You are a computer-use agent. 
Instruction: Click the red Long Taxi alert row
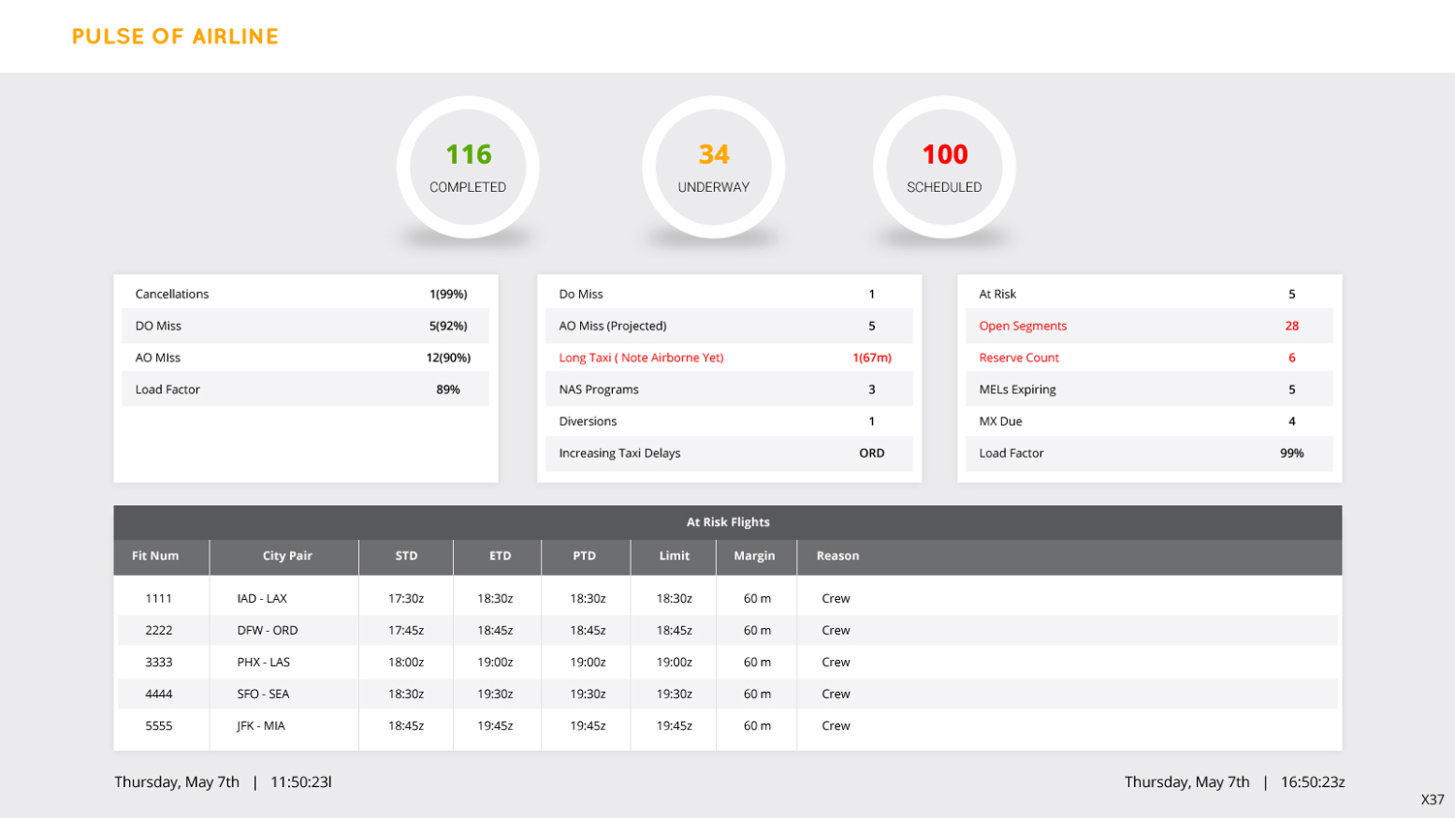click(727, 358)
